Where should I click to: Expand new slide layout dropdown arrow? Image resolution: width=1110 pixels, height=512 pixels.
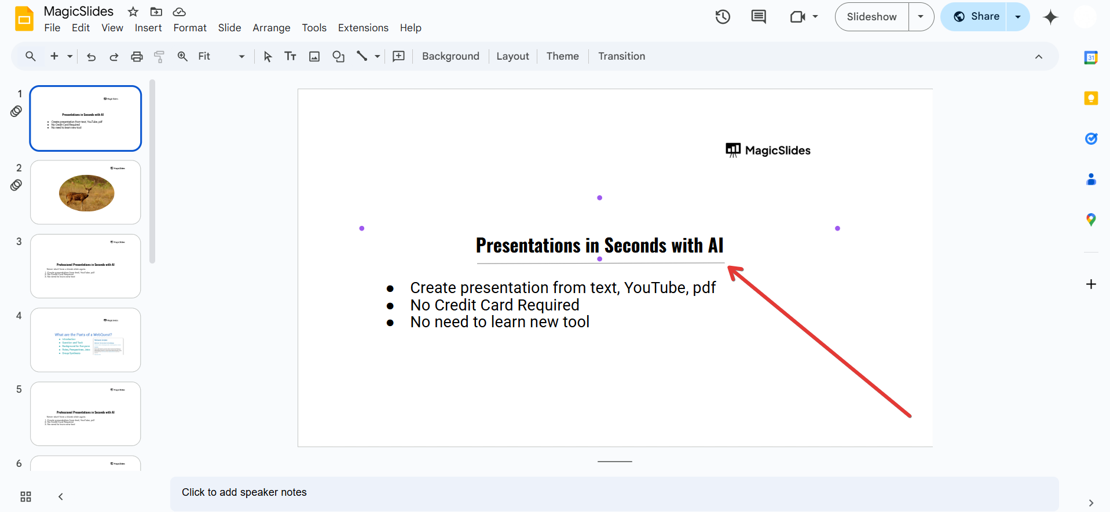tap(69, 56)
